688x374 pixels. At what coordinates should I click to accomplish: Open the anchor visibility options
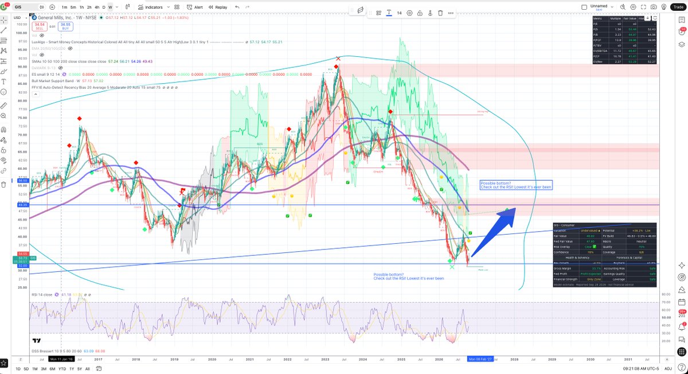click(x=430, y=13)
